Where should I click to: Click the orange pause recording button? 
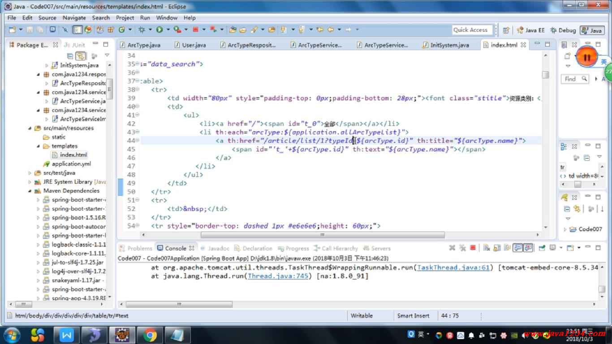[586, 57]
